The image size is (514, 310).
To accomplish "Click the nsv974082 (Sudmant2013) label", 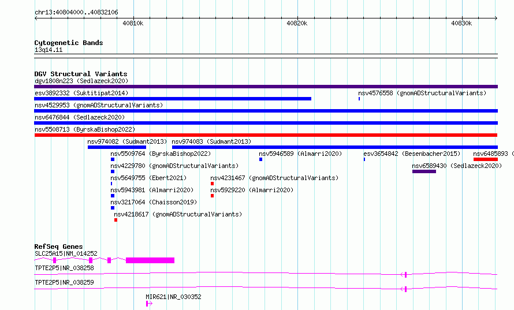I will tap(127, 141).
